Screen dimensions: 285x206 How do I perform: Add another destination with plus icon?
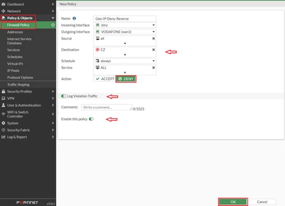coord(125,55)
